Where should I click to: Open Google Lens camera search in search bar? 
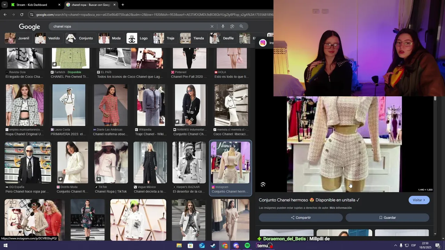232,26
